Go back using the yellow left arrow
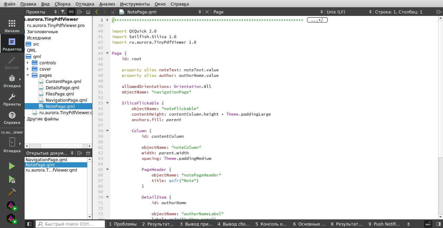This screenshot has width=443, height=228. (97, 12)
